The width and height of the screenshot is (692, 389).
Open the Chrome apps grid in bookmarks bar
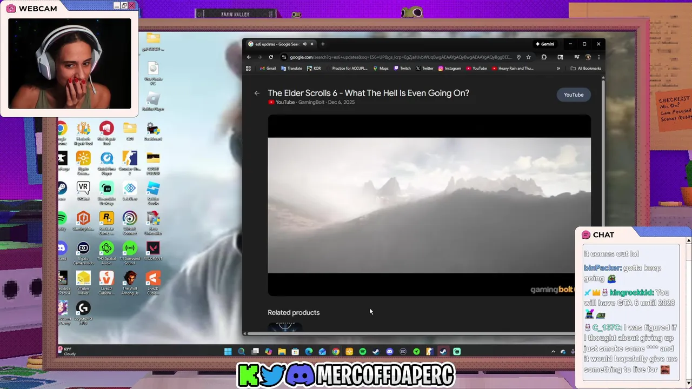249,69
